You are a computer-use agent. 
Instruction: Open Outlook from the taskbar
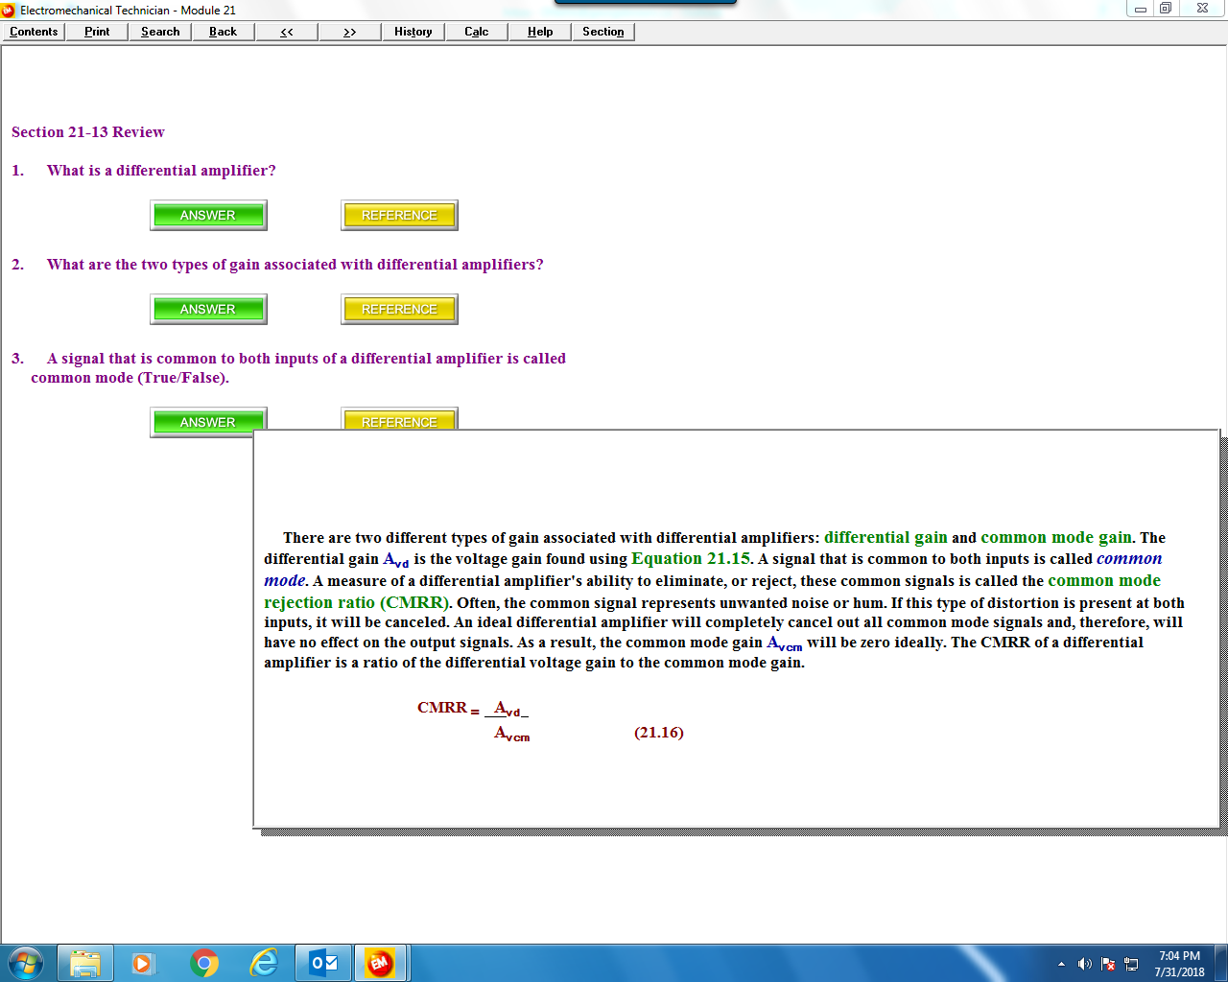(x=323, y=963)
